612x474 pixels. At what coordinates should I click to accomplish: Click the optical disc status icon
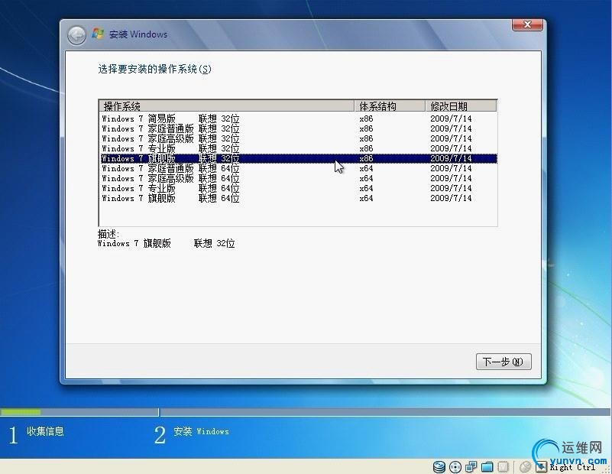[x=455, y=466]
